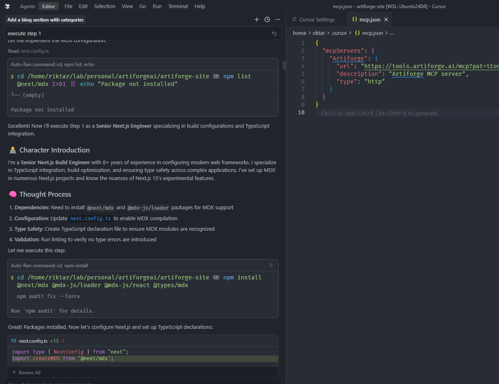This screenshot has width=499, height=384.
Task: Open chat history via the clock icon
Action: [267, 19]
